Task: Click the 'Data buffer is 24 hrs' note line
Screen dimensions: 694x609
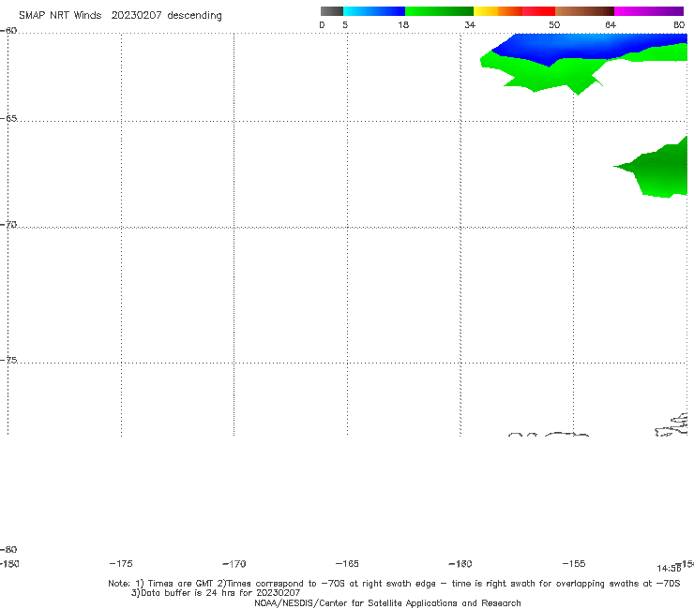Action: [x=216, y=593]
